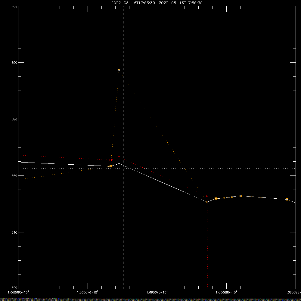Select the third orange marker after the curve minimum
Image resolution: width=301 pixels, height=301 pixels.
tap(232, 197)
